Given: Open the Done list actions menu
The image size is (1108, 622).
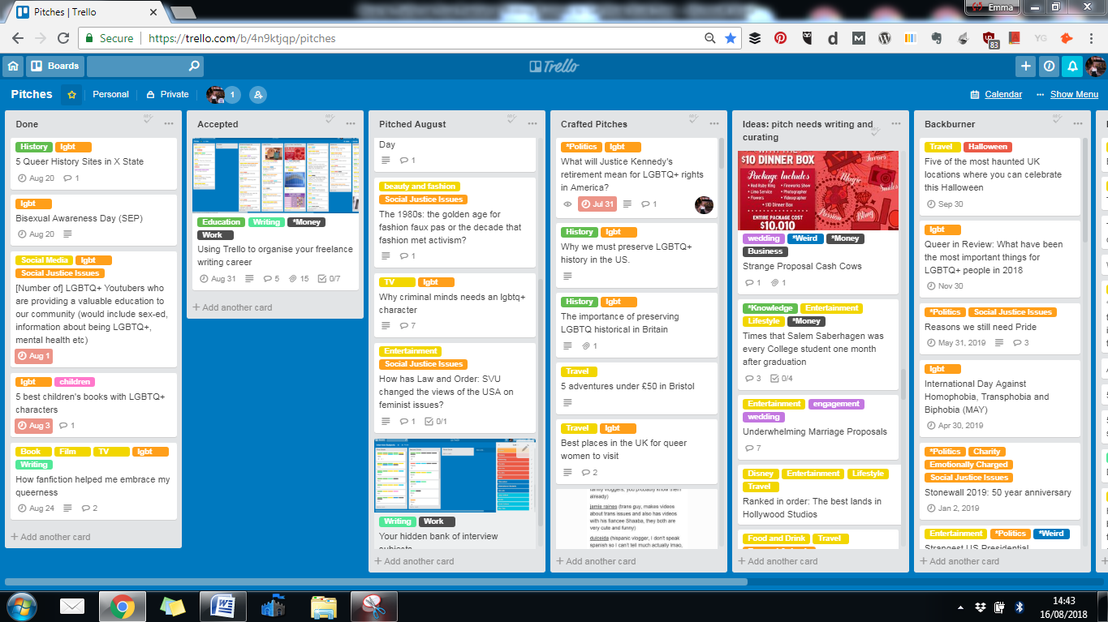Looking at the screenshot, I should tap(168, 123).
